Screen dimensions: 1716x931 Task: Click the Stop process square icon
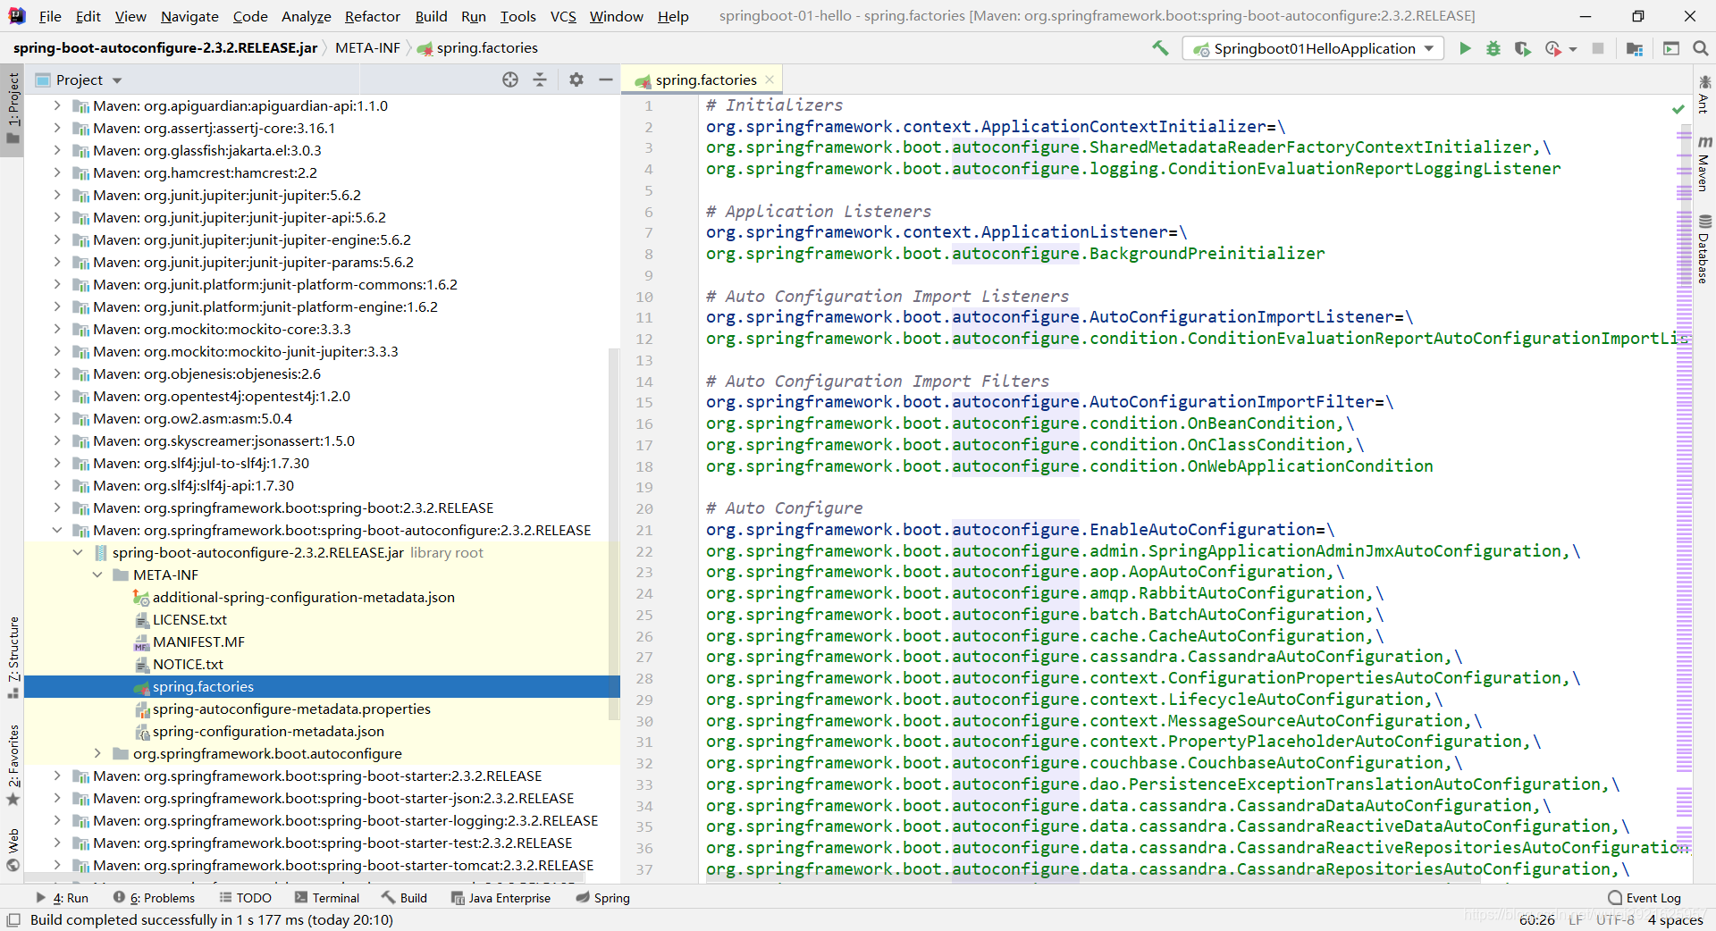(1598, 48)
